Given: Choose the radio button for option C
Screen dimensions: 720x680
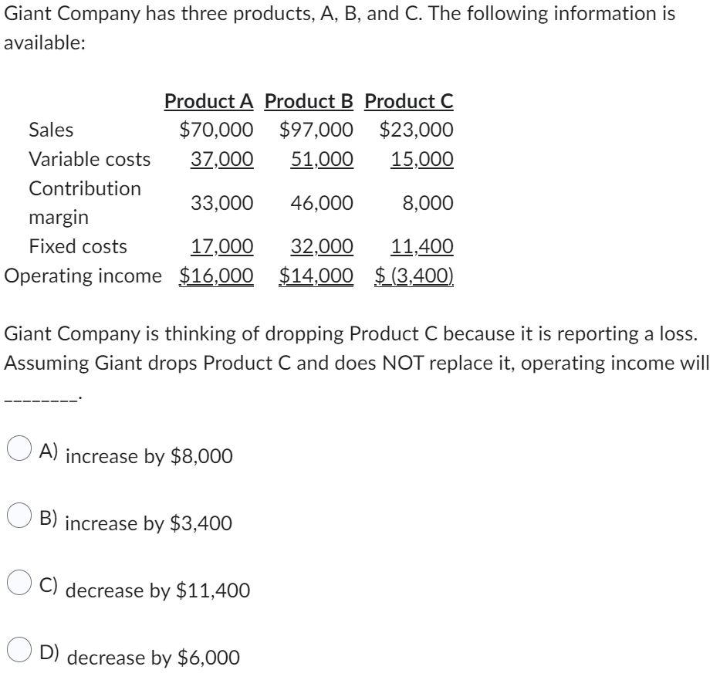Looking at the screenshot, I should (19, 582).
